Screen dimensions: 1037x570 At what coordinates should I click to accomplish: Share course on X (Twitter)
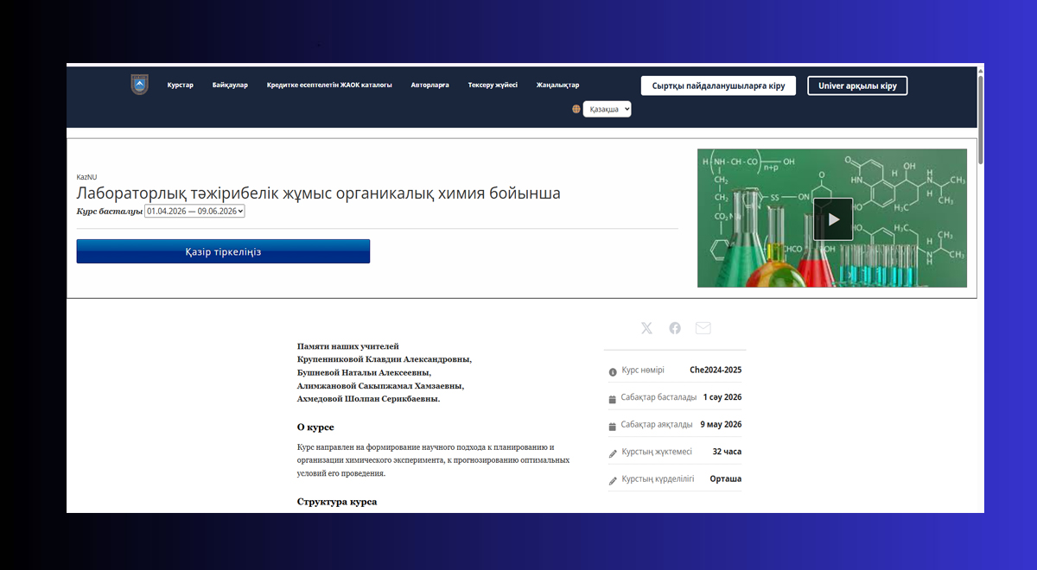[646, 328]
